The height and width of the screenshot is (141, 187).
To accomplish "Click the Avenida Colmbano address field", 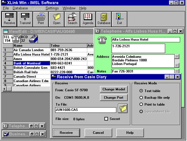I will 143,61.
